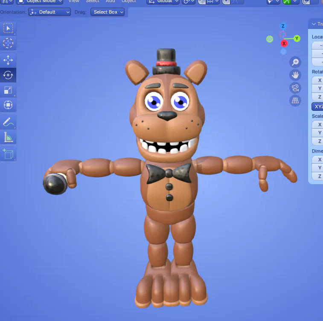Viewport: 323px width, 321px height.
Task: Click the Rotation Y field
Action: coord(317,89)
